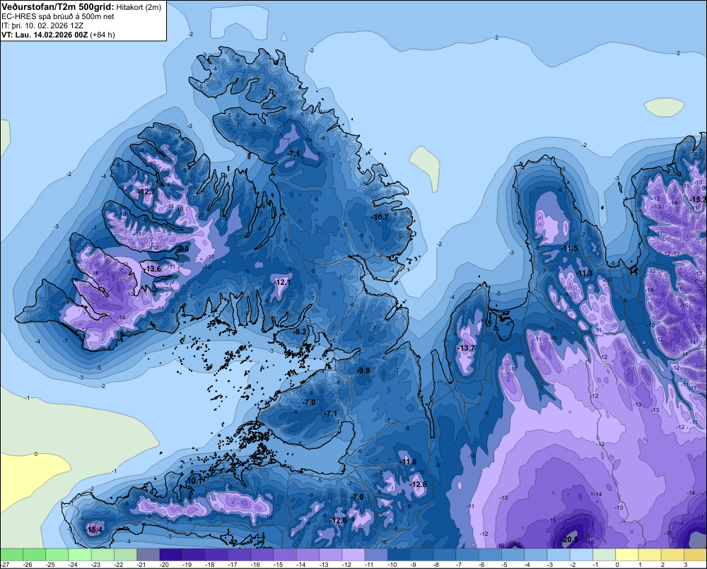The height and width of the screenshot is (569, 707).
Task: Click the -8 legend scale label
Action: coord(436,565)
